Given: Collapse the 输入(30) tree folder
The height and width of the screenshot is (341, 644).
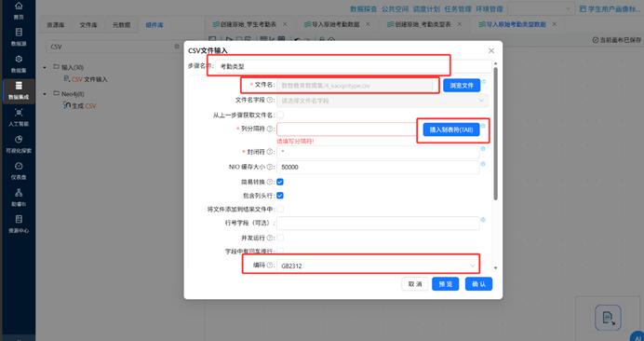Looking at the screenshot, I should (x=45, y=67).
